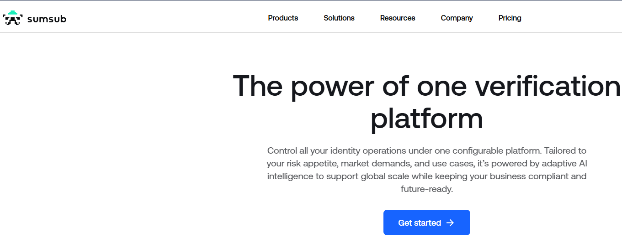Click the arrow icon inside Get started
Viewport: 622px width, 238px height.
450,223
